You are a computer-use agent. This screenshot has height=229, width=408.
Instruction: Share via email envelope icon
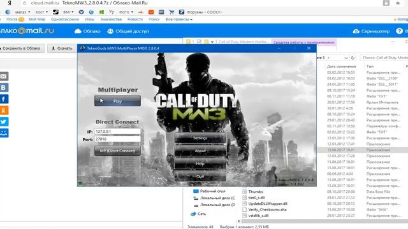pos(4,76)
